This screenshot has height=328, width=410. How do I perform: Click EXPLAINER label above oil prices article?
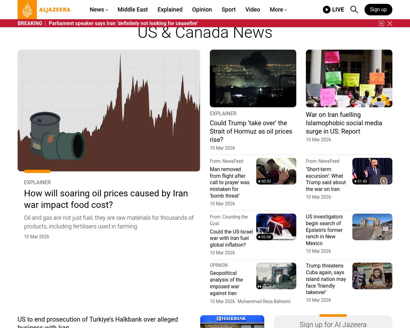[37, 182]
